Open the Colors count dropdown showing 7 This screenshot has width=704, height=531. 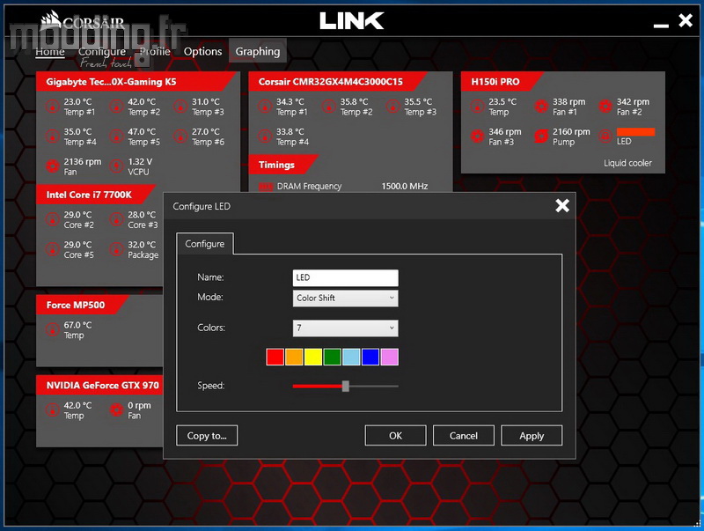coord(345,328)
